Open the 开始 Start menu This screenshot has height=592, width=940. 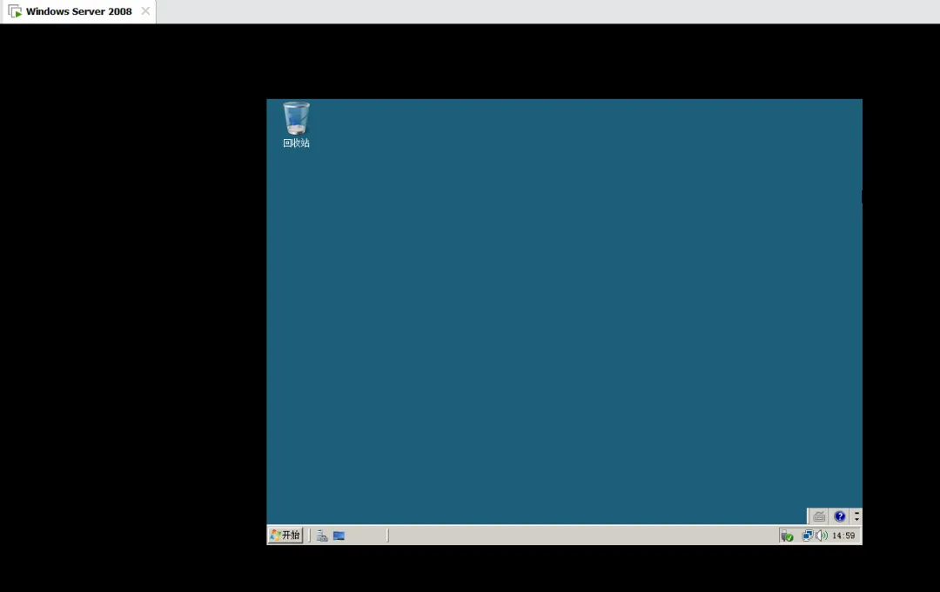point(285,535)
